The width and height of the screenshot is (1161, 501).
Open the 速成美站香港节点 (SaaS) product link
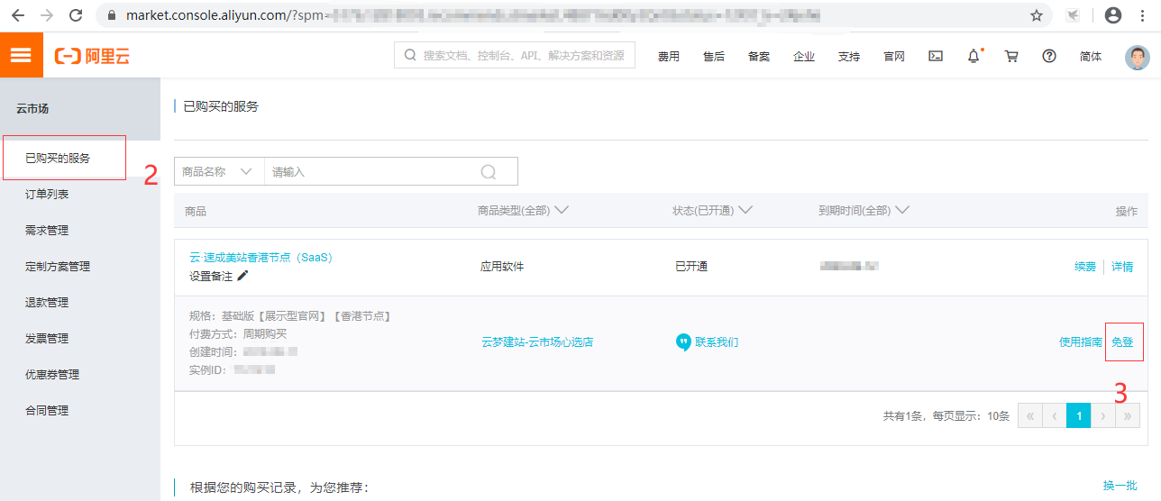pyautogui.click(x=261, y=257)
